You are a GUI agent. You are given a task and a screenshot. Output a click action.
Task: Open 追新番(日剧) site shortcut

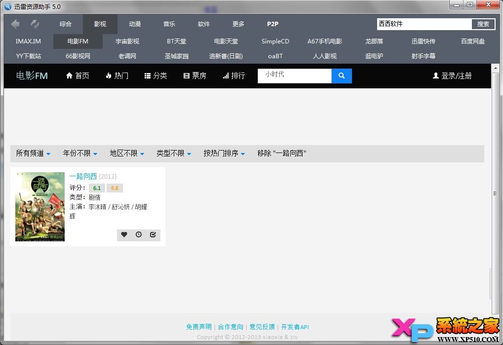point(226,56)
